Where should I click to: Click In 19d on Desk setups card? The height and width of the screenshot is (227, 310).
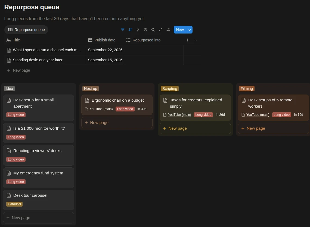pyautogui.click(x=298, y=115)
